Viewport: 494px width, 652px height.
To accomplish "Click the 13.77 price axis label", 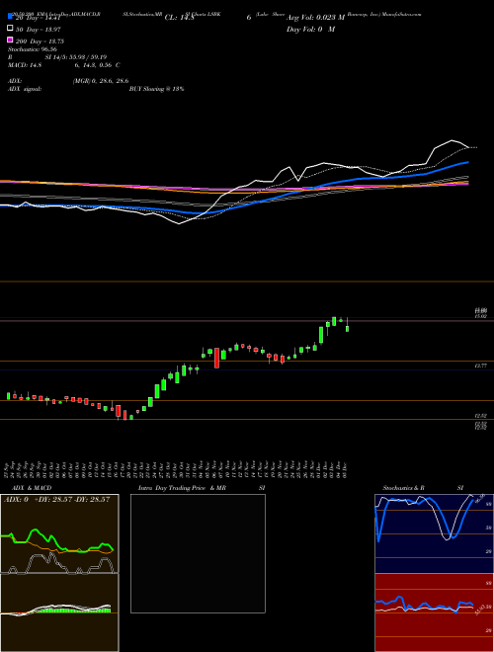I will (x=481, y=366).
